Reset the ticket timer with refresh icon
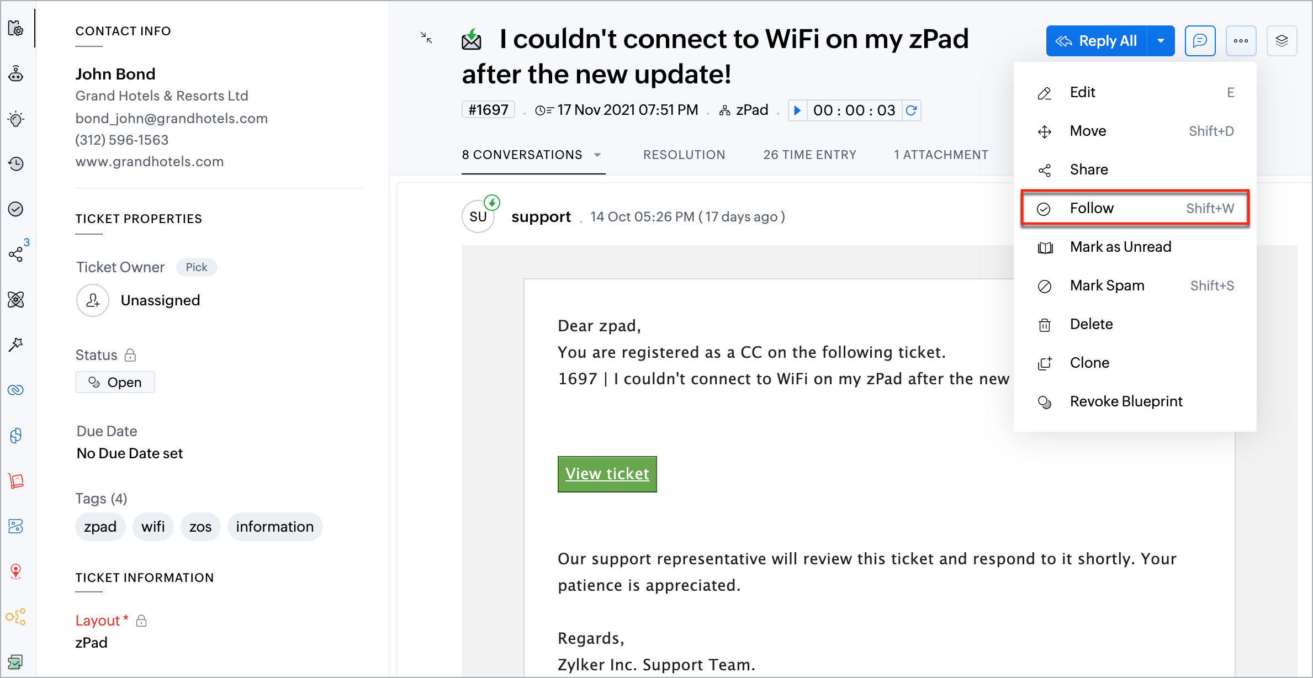 [912, 110]
